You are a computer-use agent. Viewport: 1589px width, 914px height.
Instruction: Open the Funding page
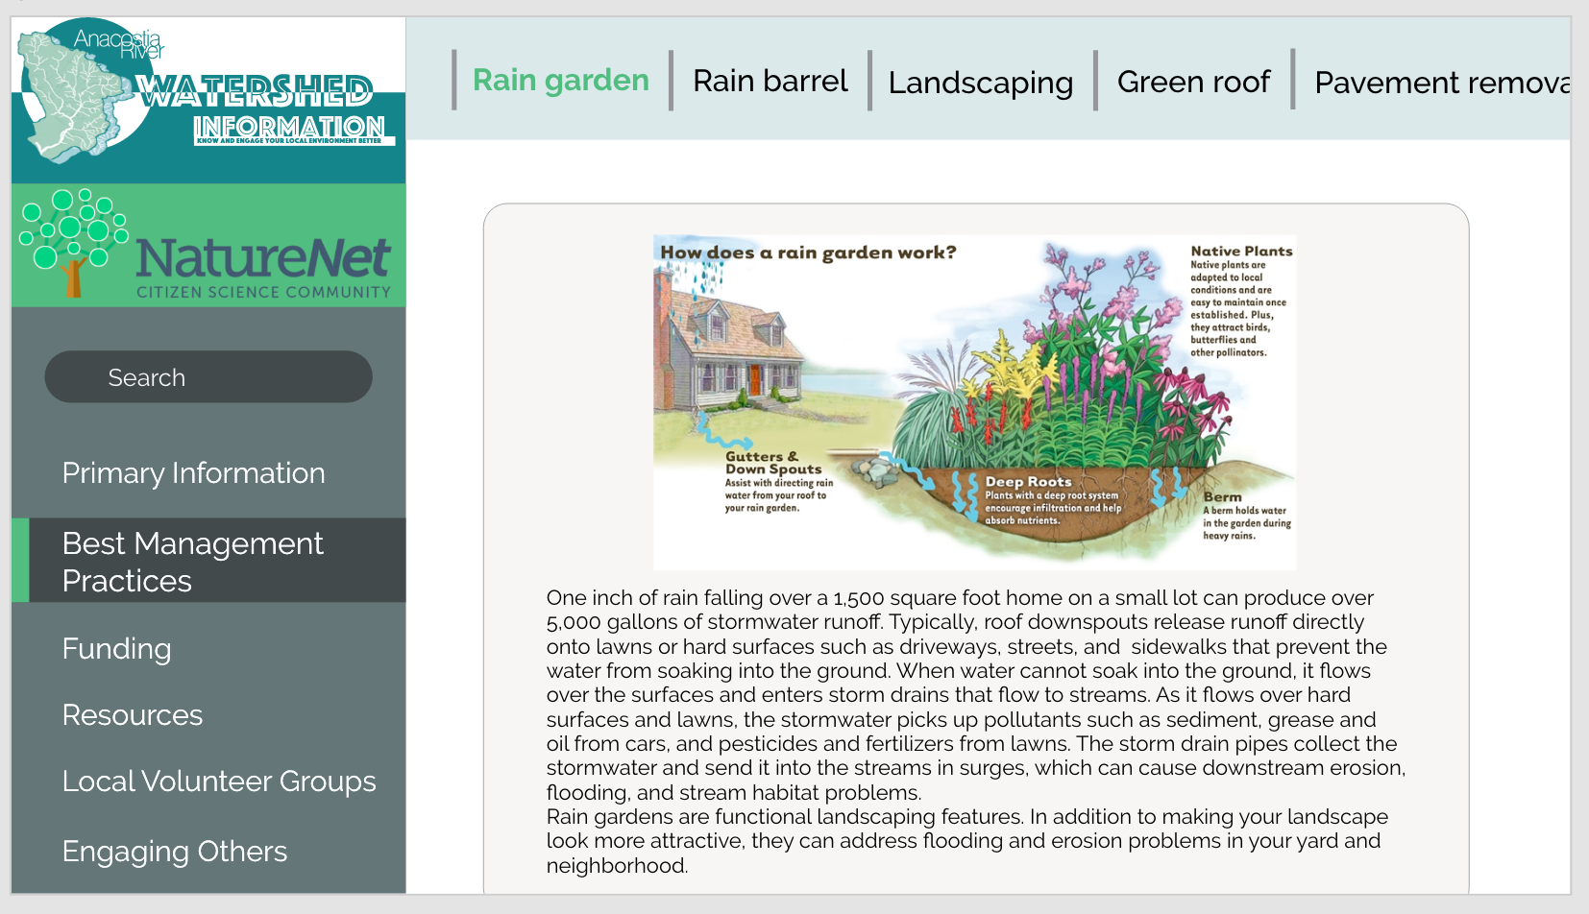pyautogui.click(x=116, y=649)
